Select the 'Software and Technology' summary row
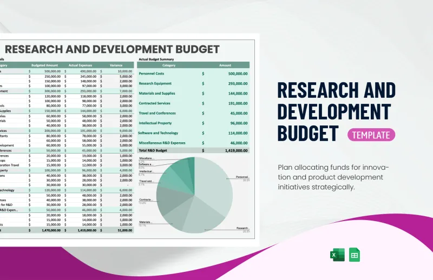 click(193, 133)
